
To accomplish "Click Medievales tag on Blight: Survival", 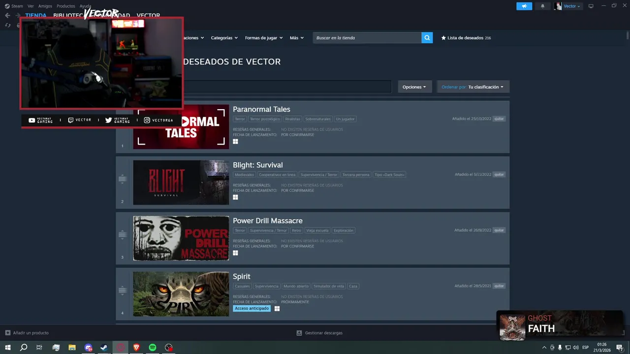I will point(244,175).
